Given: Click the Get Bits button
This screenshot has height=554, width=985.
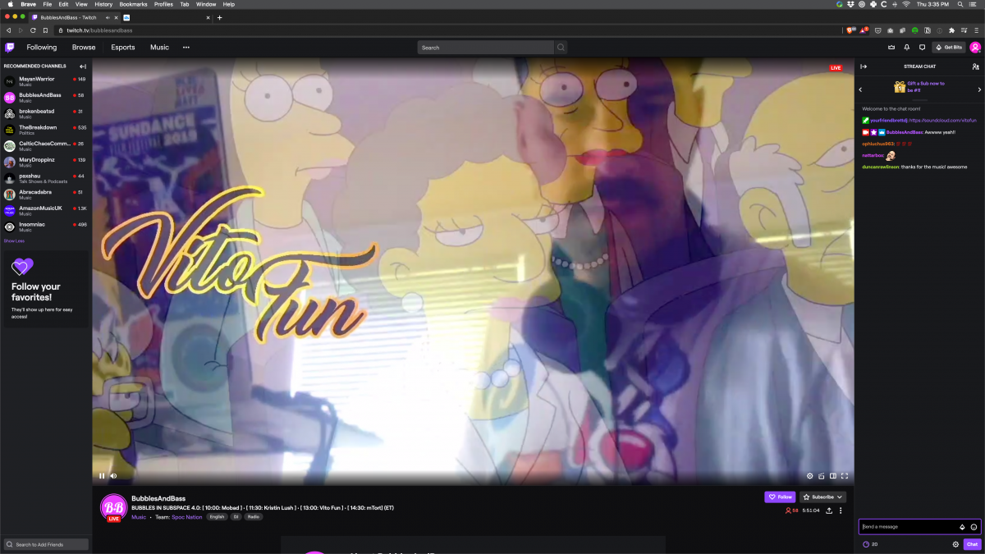Looking at the screenshot, I should coord(949,47).
